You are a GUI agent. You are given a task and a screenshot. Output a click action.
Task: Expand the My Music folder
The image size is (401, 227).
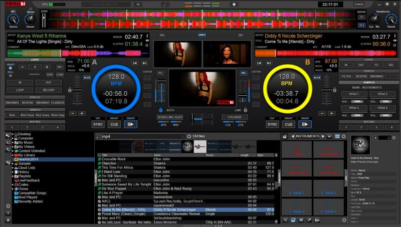[x=13, y=142]
